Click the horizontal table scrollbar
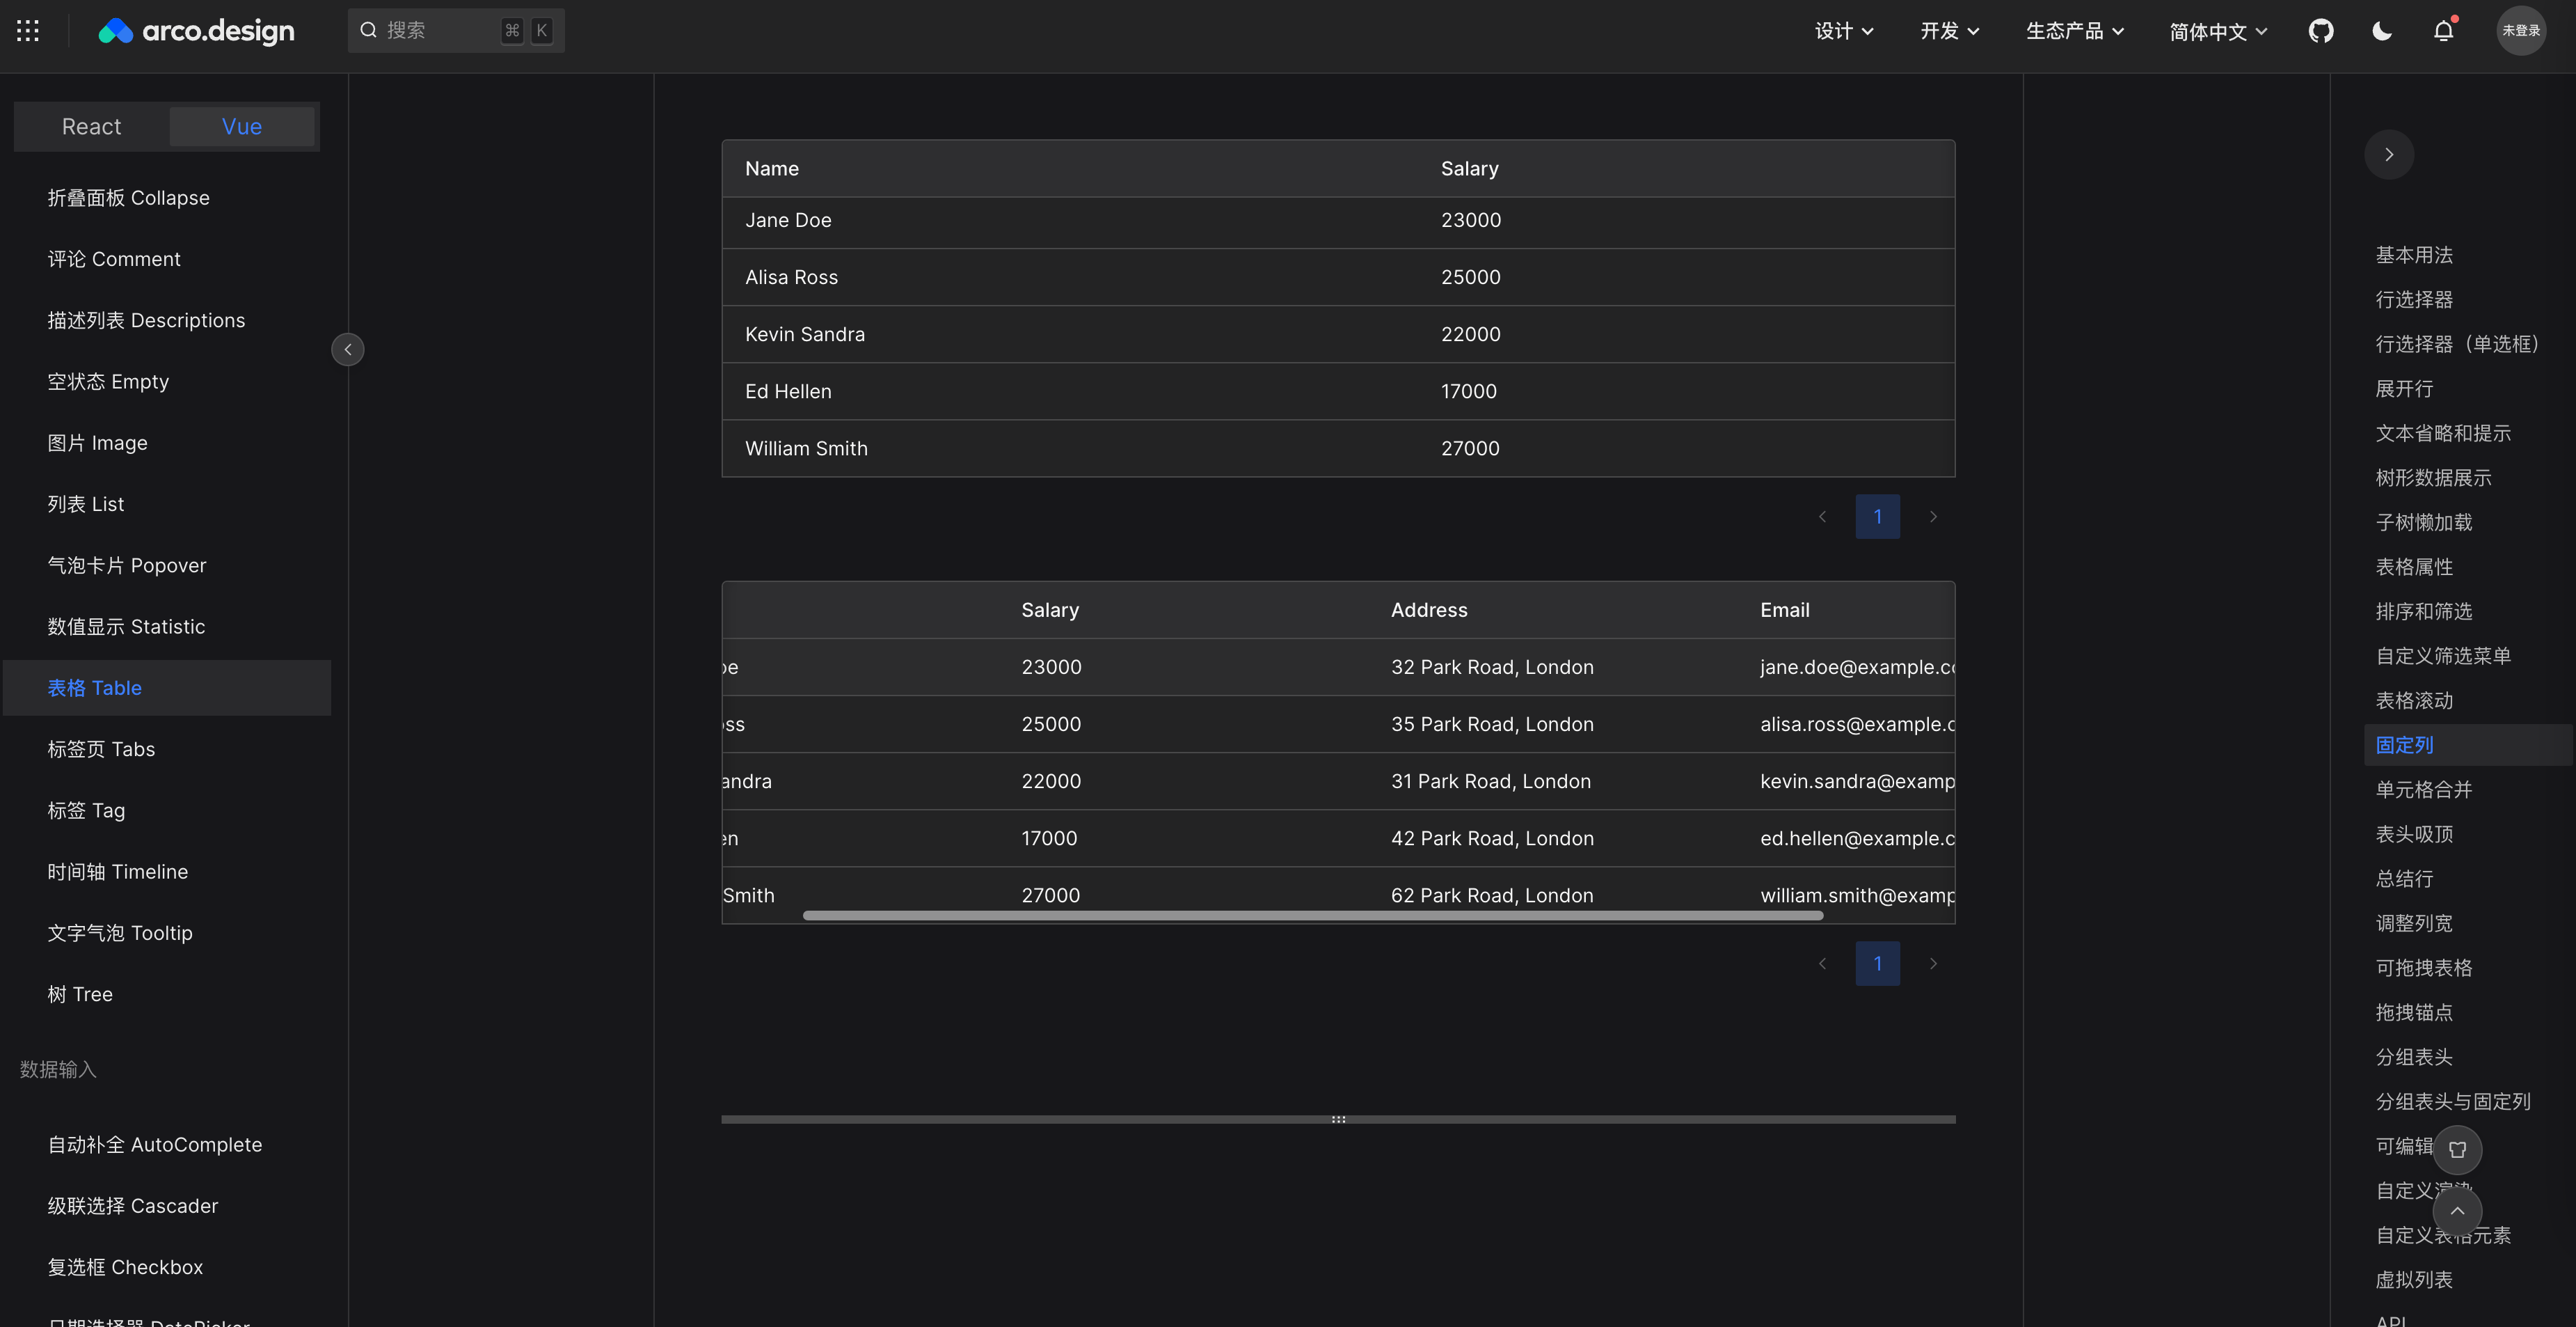 click(x=1313, y=916)
